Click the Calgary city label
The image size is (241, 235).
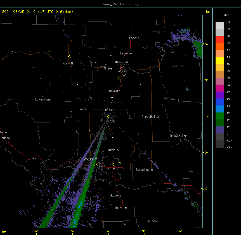point(112,168)
